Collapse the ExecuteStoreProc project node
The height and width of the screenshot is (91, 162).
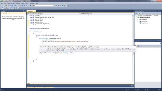(x=136, y=17)
